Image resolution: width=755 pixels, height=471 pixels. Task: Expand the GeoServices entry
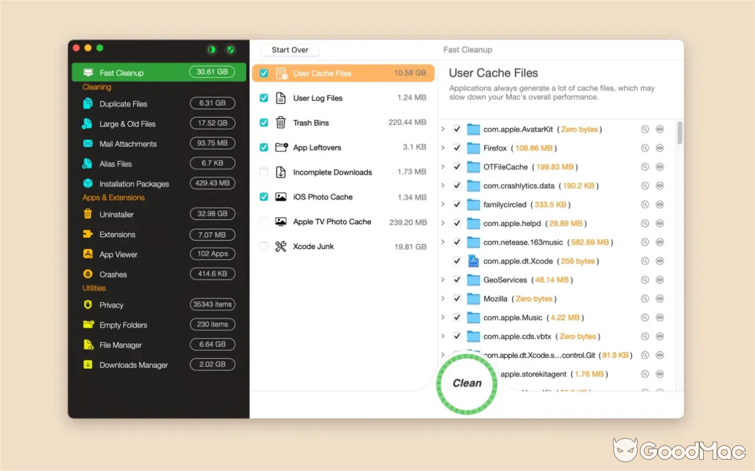[x=444, y=280]
